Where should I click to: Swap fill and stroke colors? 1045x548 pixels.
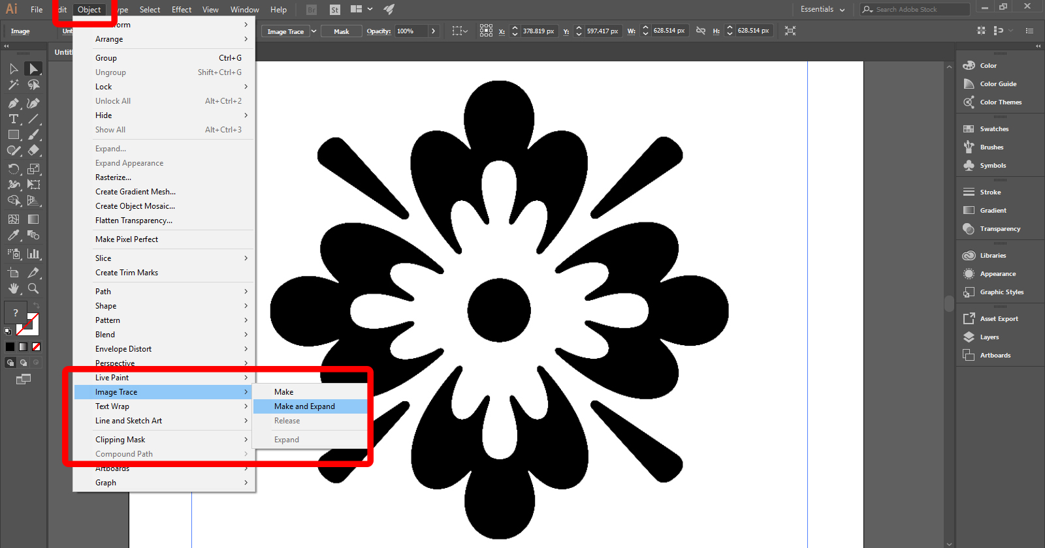37,305
